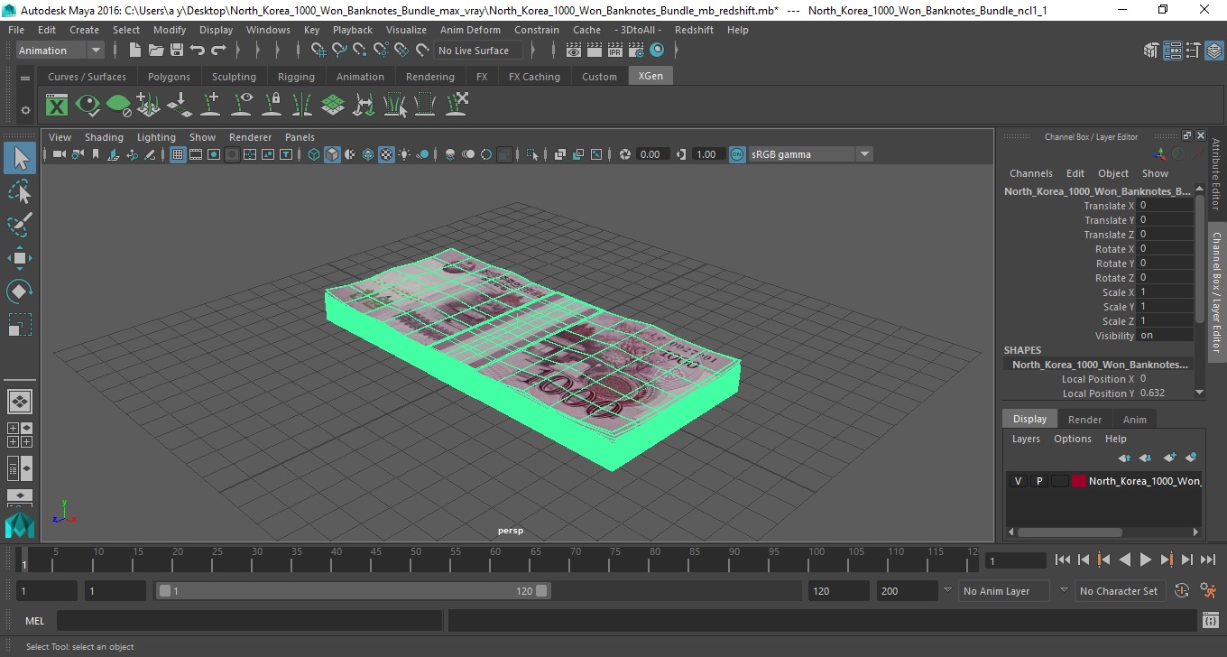1227x657 pixels.
Task: Open Layers menu in layer editor
Action: click(x=1026, y=439)
